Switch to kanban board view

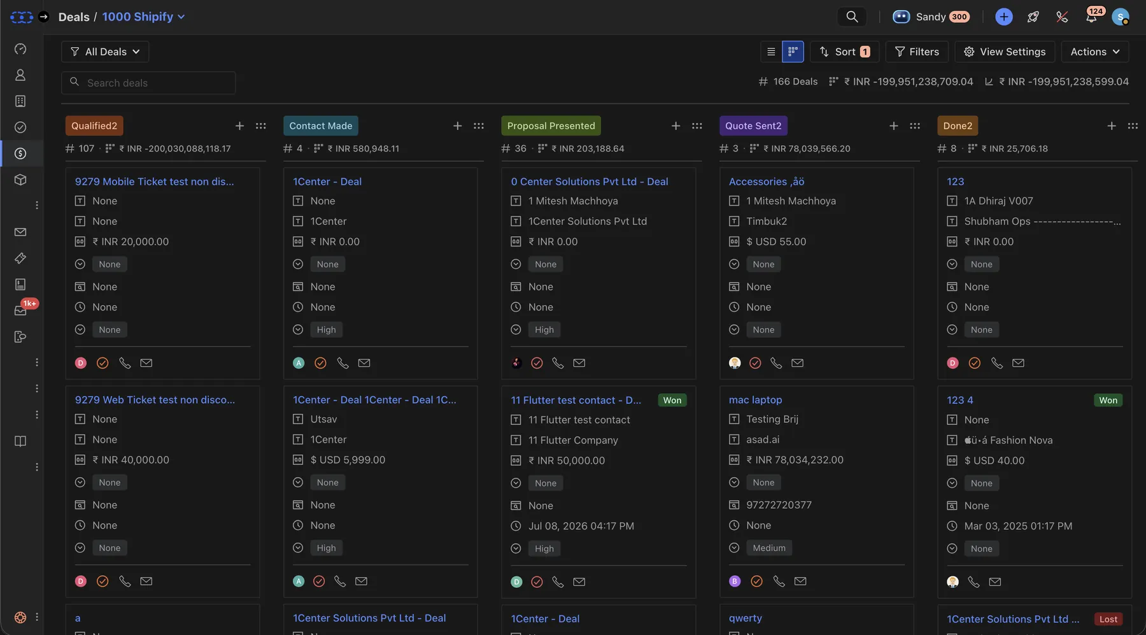pyautogui.click(x=793, y=52)
